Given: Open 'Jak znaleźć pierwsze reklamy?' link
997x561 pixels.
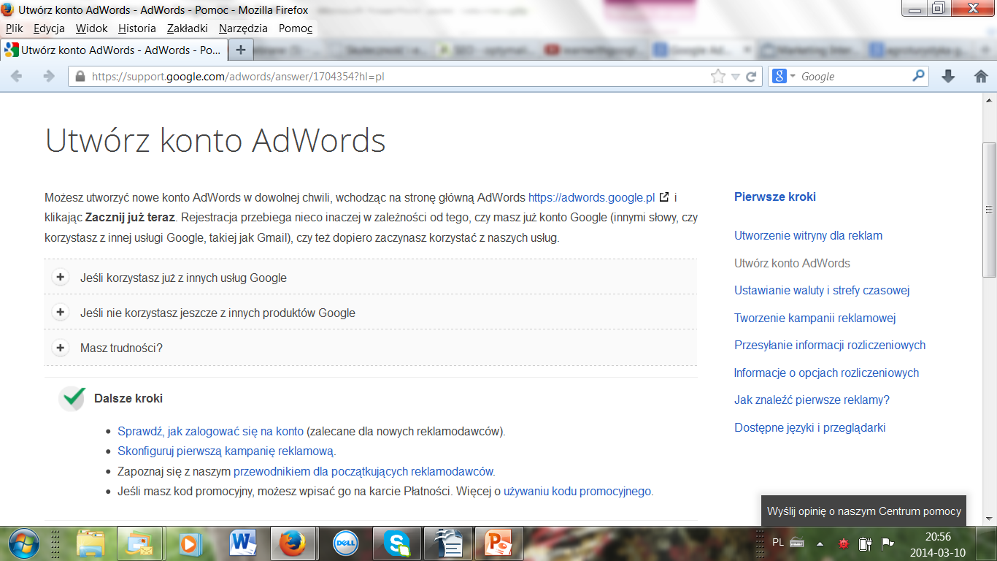Looking at the screenshot, I should [812, 400].
